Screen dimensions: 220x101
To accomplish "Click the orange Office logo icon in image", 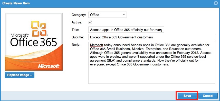I will click(x=39, y=28).
